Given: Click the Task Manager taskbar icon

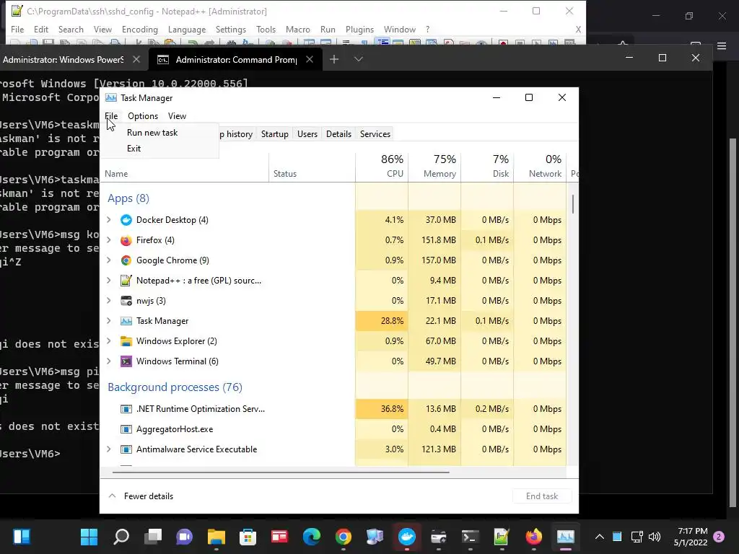Looking at the screenshot, I should [565, 537].
